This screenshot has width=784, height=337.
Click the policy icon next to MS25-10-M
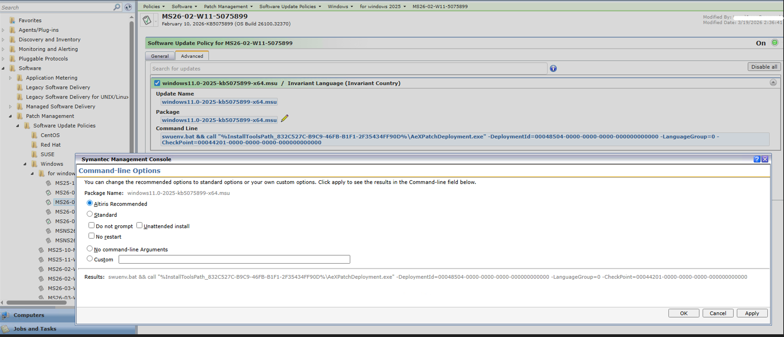click(x=41, y=250)
